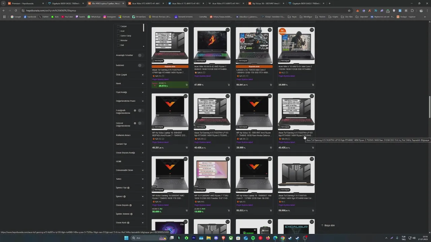
Task: Add the 47.999 TL laptop to cart
Action: pyautogui.click(x=229, y=85)
